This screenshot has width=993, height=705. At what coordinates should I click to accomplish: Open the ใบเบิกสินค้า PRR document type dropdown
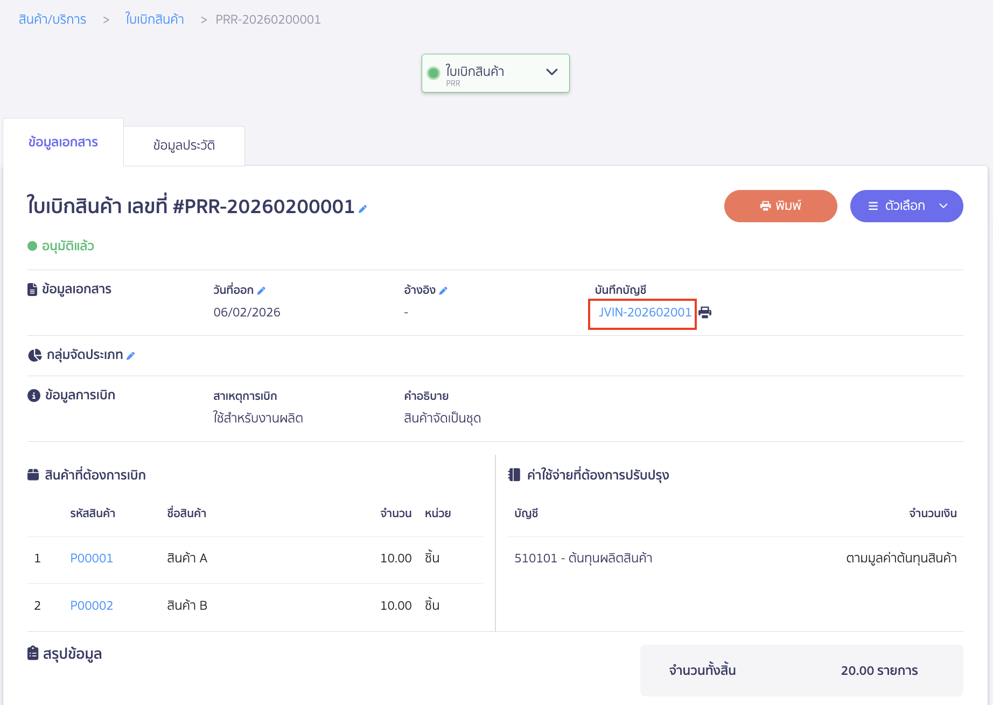[494, 73]
